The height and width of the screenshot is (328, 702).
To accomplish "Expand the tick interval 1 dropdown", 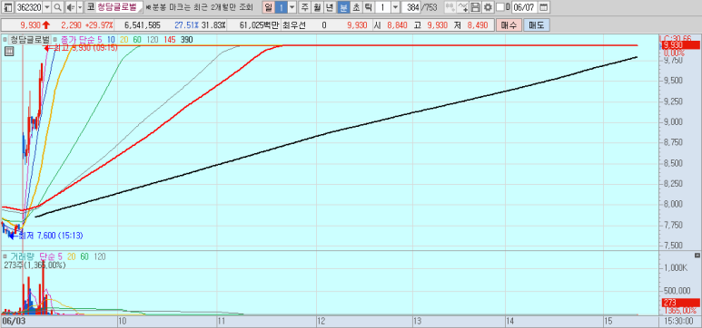I will pyautogui.click(x=395, y=7).
